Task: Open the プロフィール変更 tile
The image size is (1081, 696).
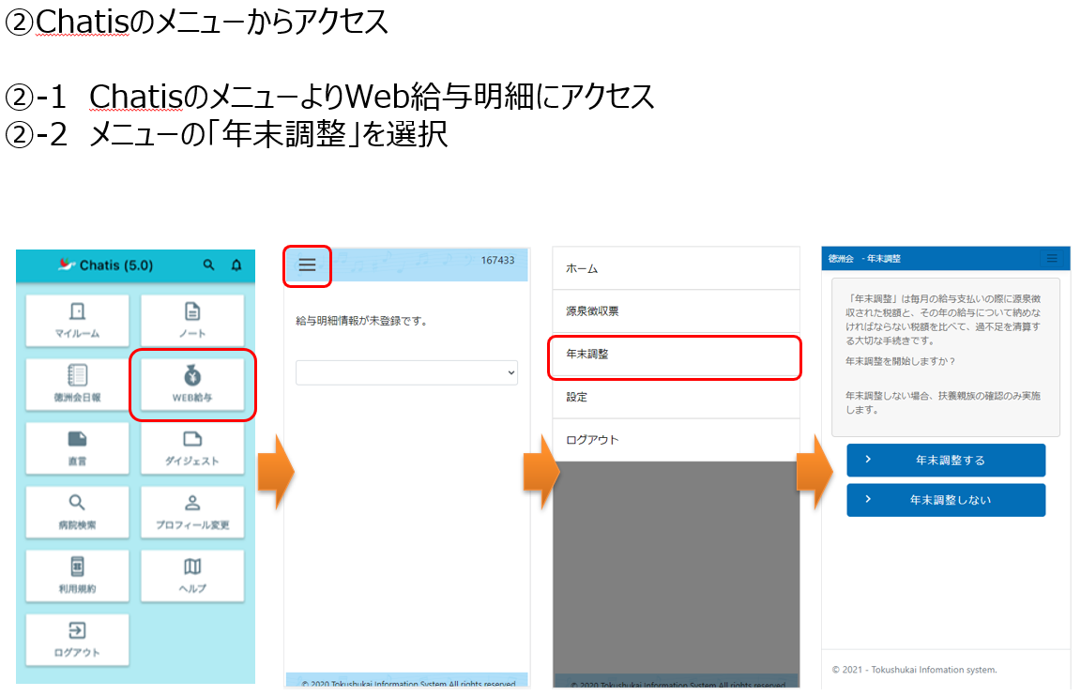Action: [192, 512]
